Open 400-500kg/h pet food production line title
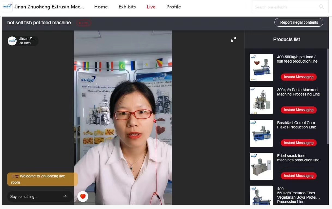This screenshot has width=332, height=209. 297,59
